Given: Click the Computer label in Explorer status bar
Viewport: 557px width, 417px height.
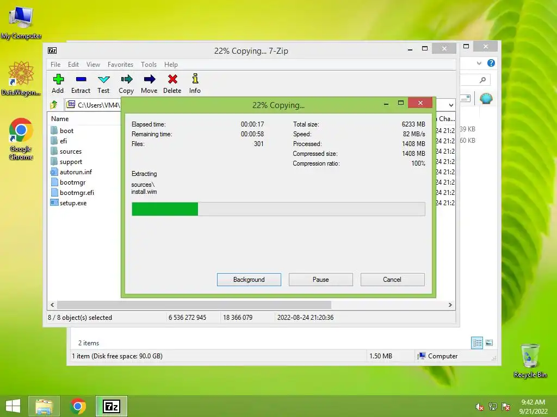Looking at the screenshot, I should (x=443, y=356).
